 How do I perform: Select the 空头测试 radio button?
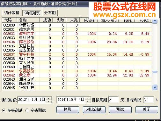27,110
